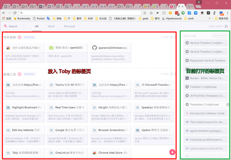
Task: Bookmark this page with the star icon
Action: [151, 13]
